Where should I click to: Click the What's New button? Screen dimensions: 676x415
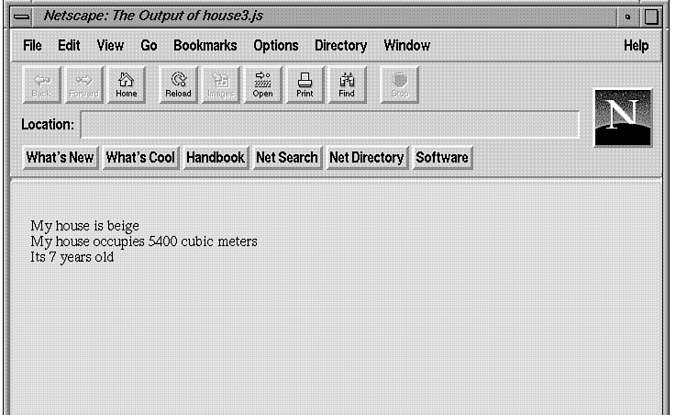pyautogui.click(x=60, y=157)
